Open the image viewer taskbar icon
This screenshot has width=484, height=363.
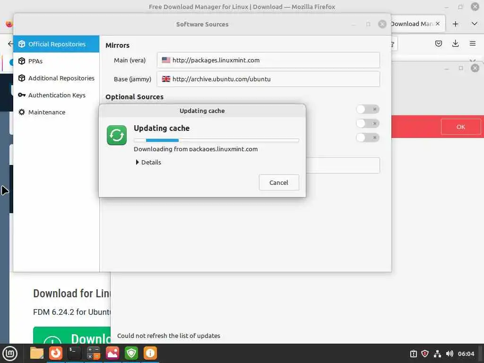click(112, 353)
